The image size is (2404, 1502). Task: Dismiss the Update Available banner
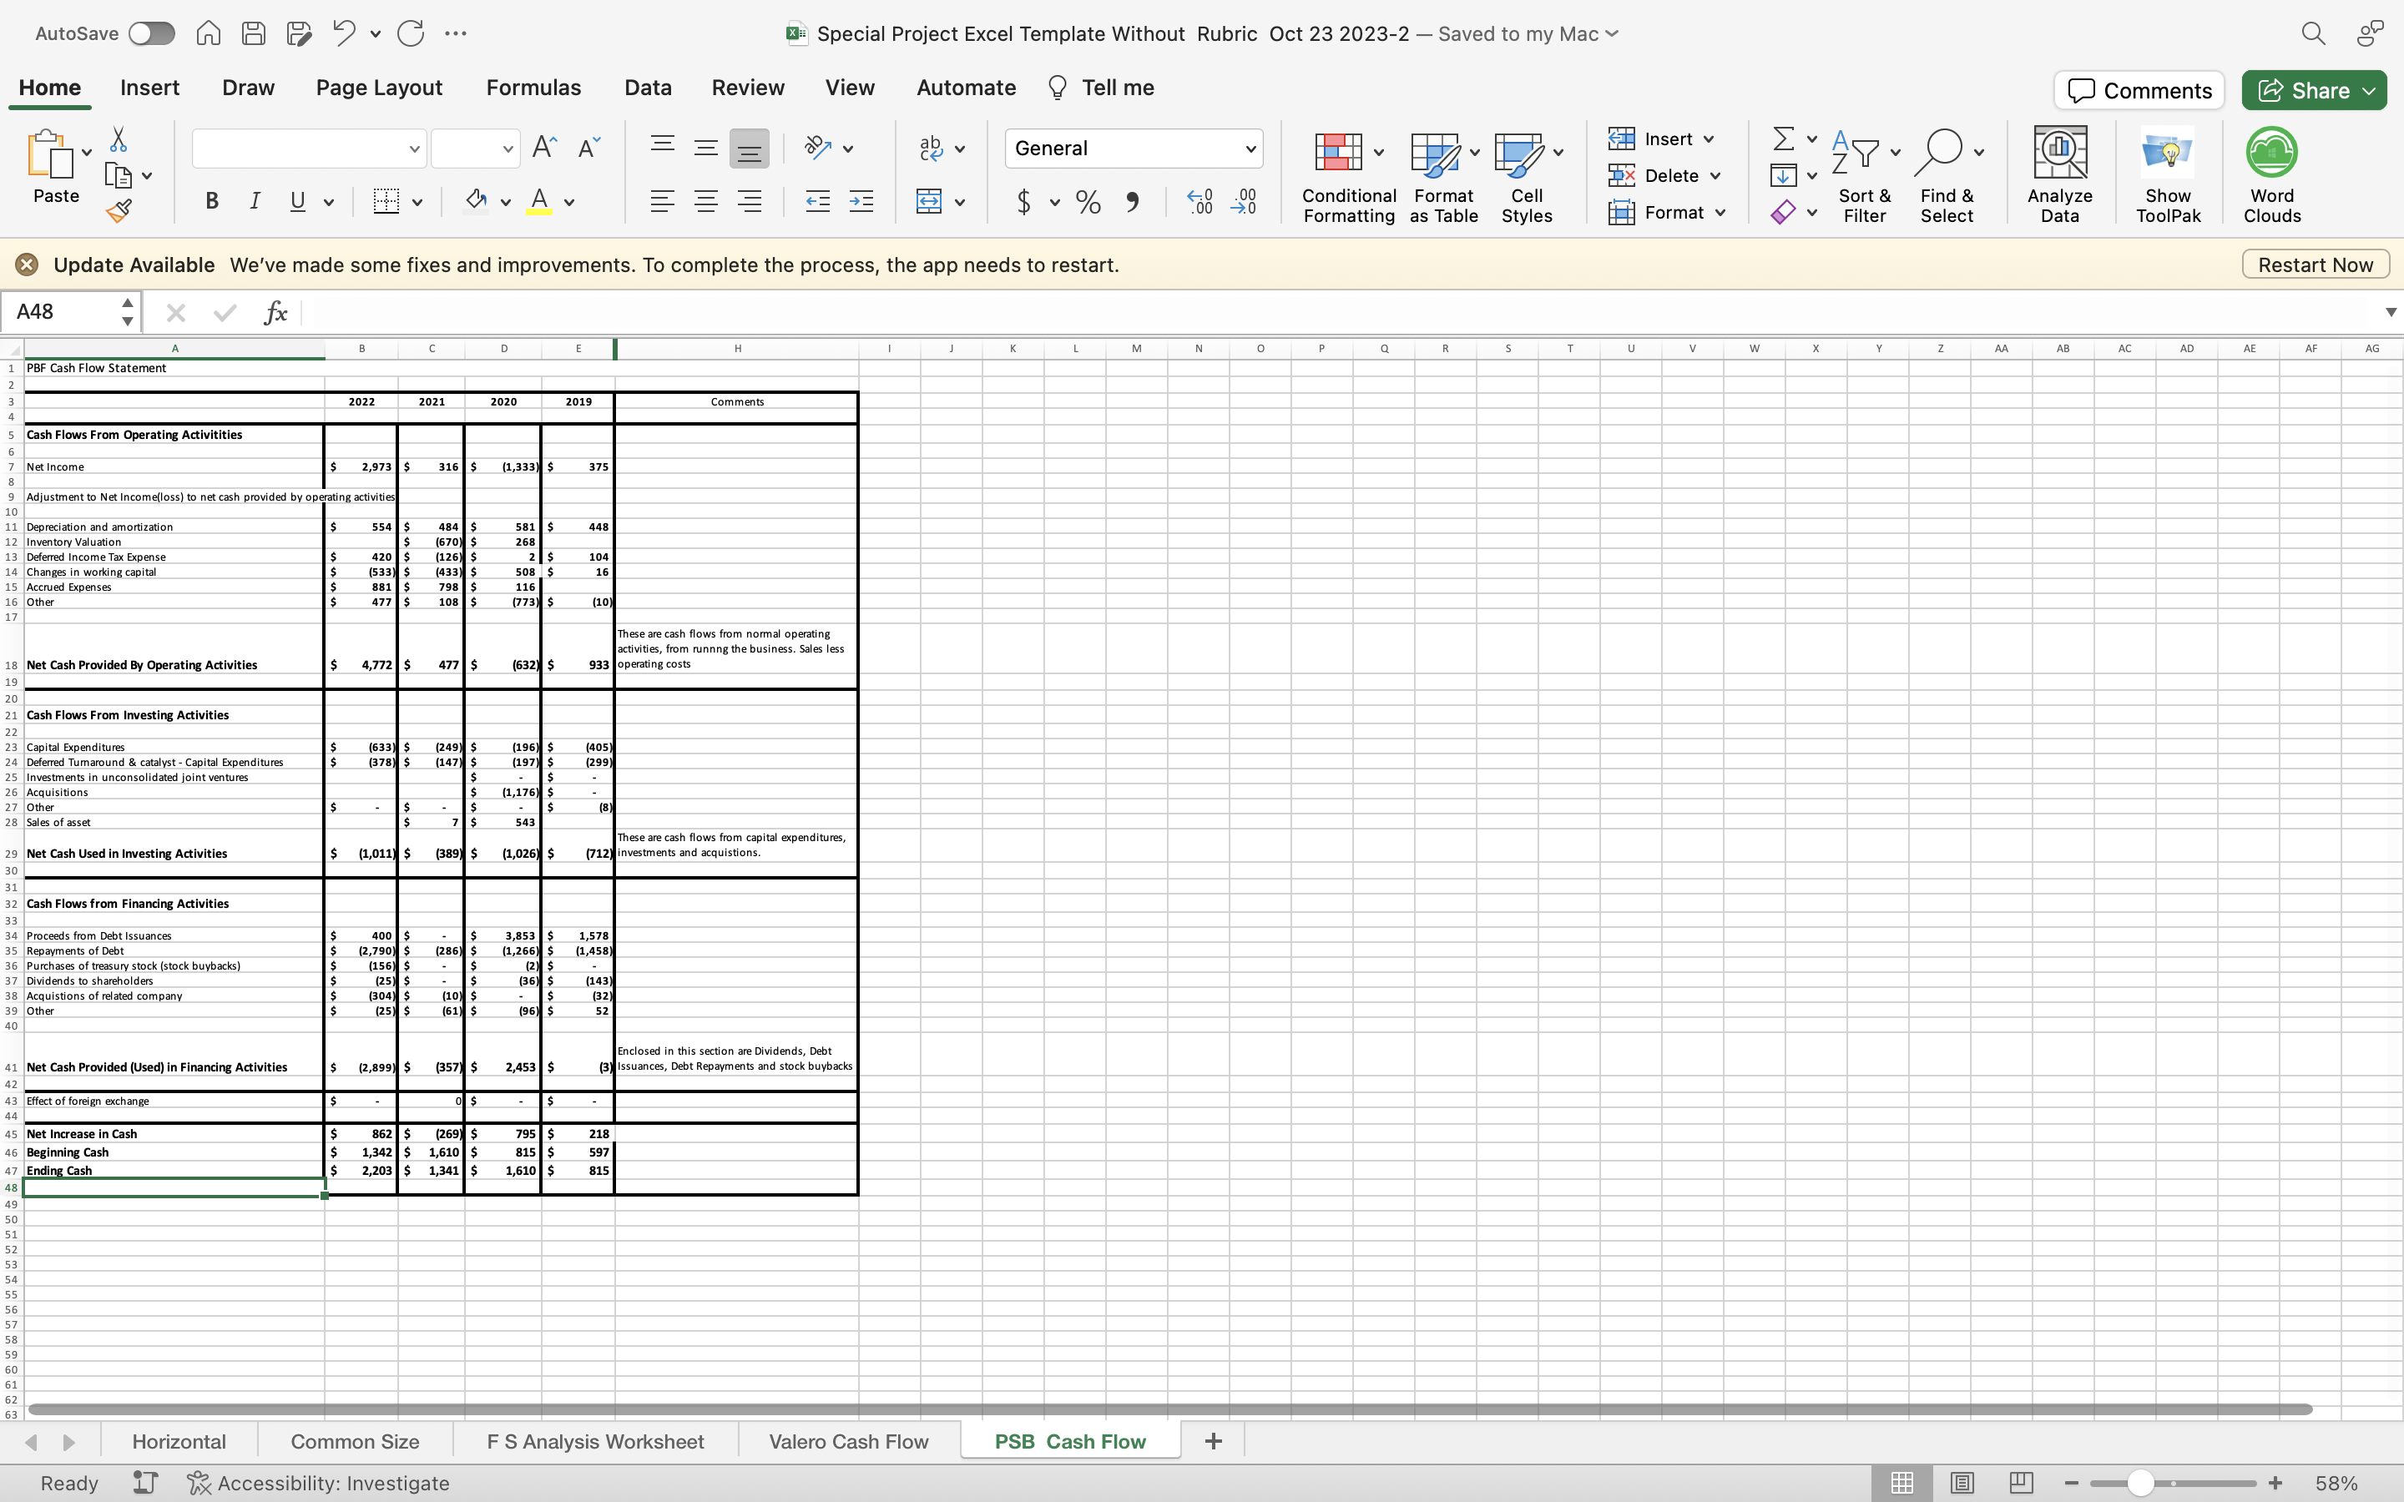pyautogui.click(x=27, y=265)
